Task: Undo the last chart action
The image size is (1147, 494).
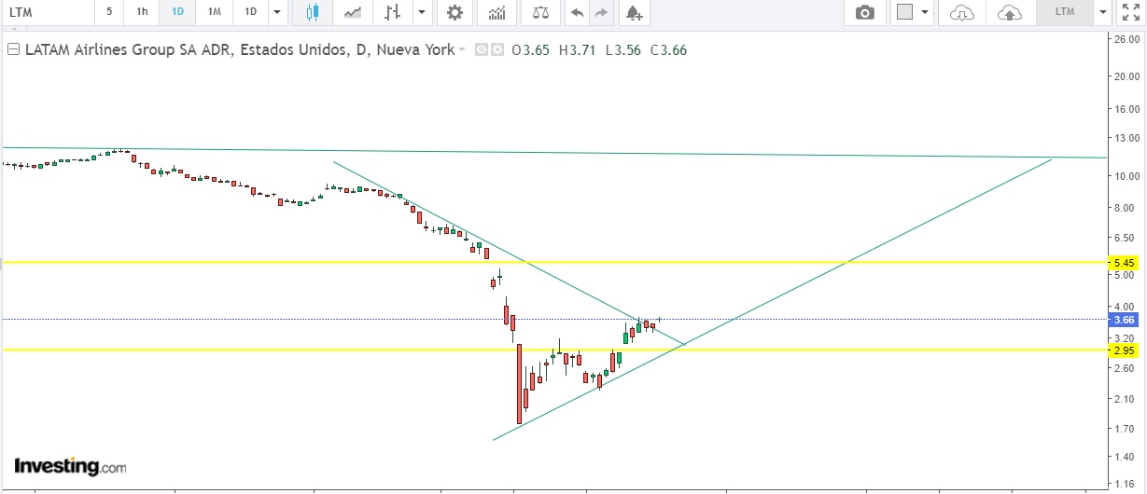Action: coord(578,12)
